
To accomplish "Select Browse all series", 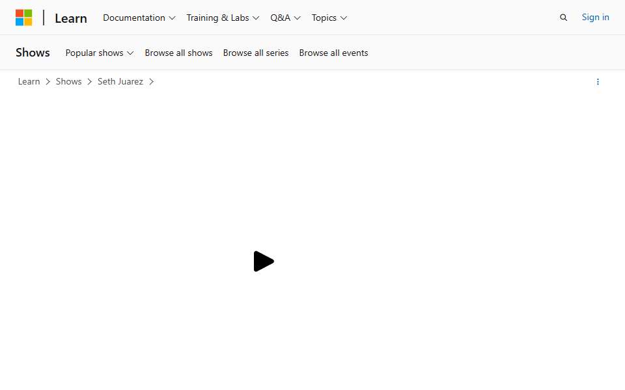I will pyautogui.click(x=255, y=53).
